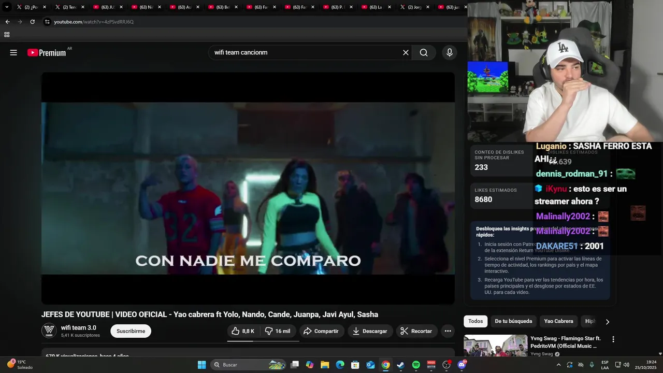Open Task View from the taskbar
Viewport: 663px width, 373px height.
point(295,365)
